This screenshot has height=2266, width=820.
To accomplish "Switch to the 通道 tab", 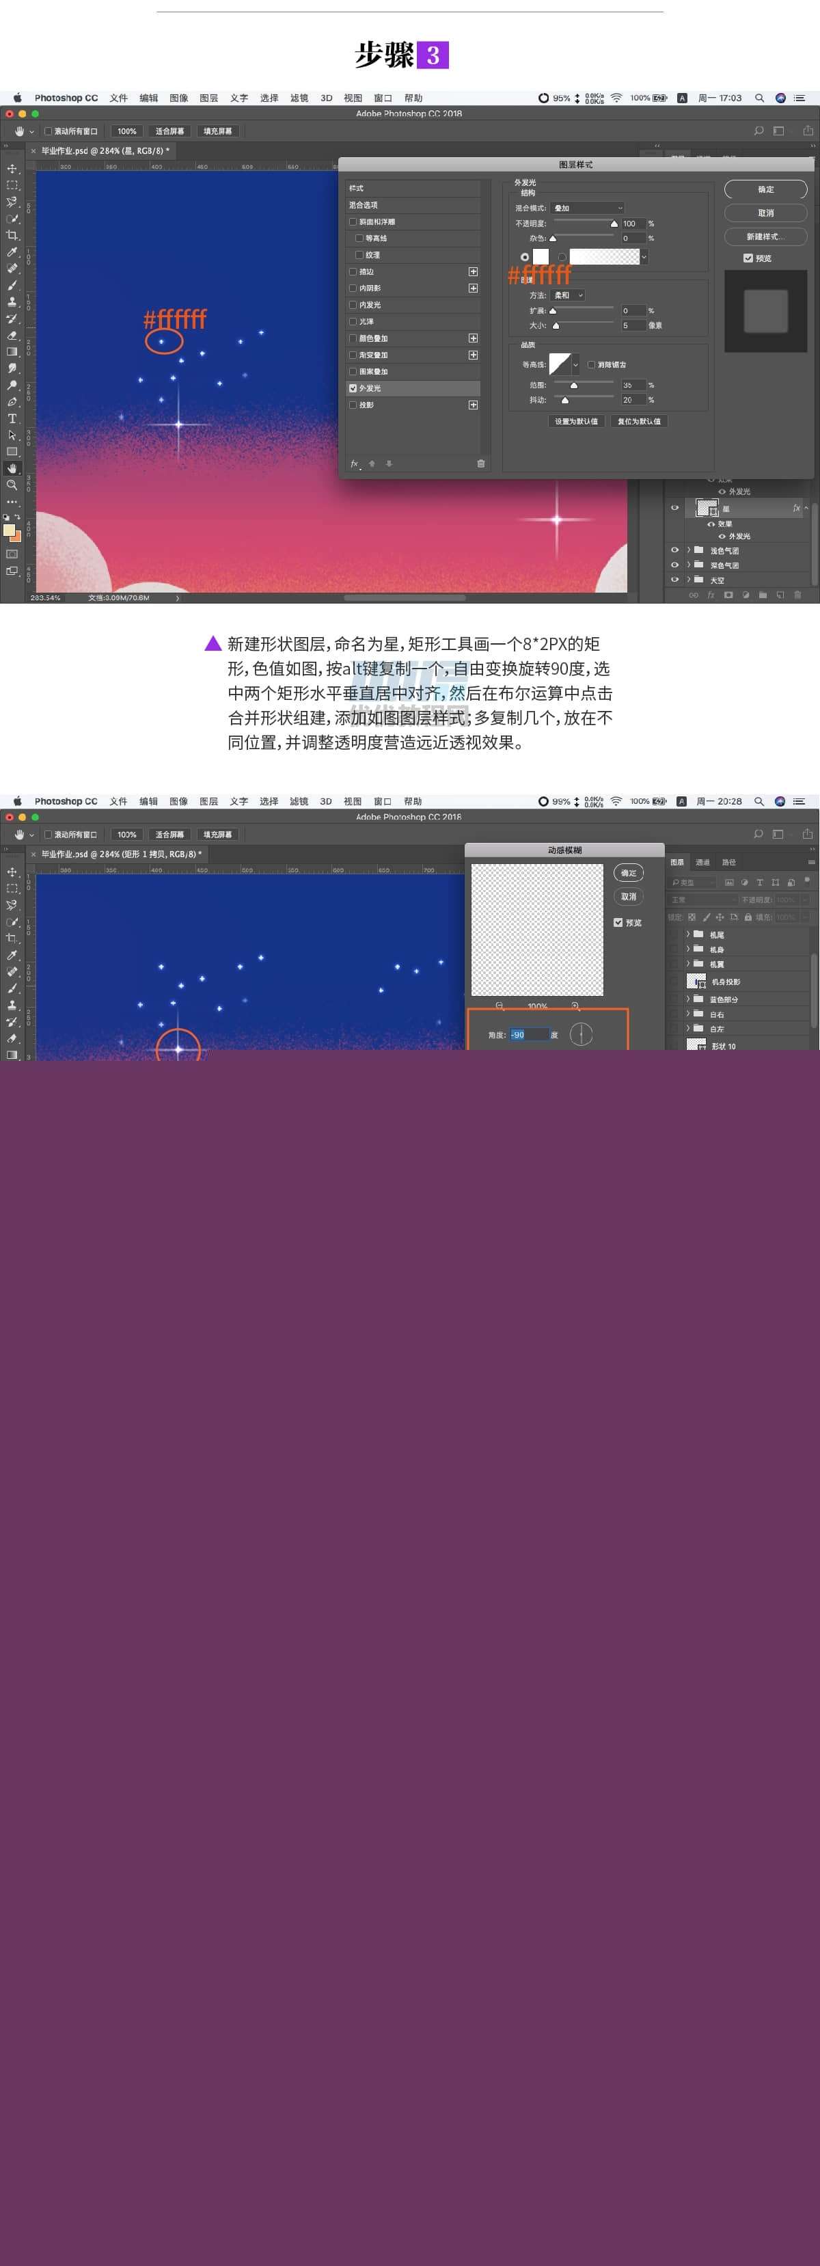I will tap(703, 862).
